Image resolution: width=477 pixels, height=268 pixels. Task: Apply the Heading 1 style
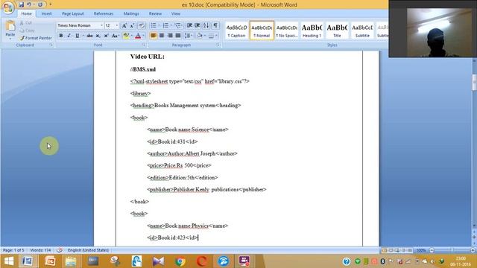point(312,31)
